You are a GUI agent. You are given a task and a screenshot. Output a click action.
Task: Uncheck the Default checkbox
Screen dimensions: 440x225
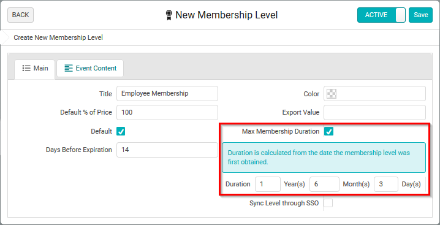[121, 131]
